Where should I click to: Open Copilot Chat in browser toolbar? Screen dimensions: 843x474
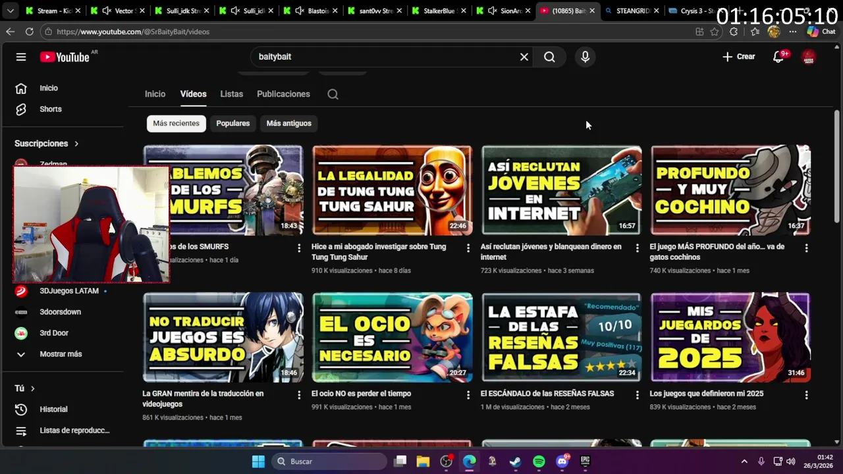click(x=821, y=32)
